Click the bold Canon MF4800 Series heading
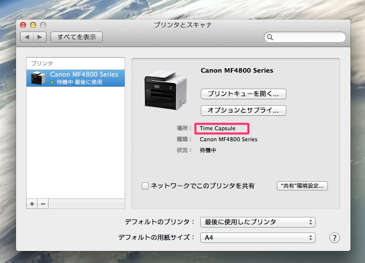365x263 pixels. pyautogui.click(x=237, y=70)
